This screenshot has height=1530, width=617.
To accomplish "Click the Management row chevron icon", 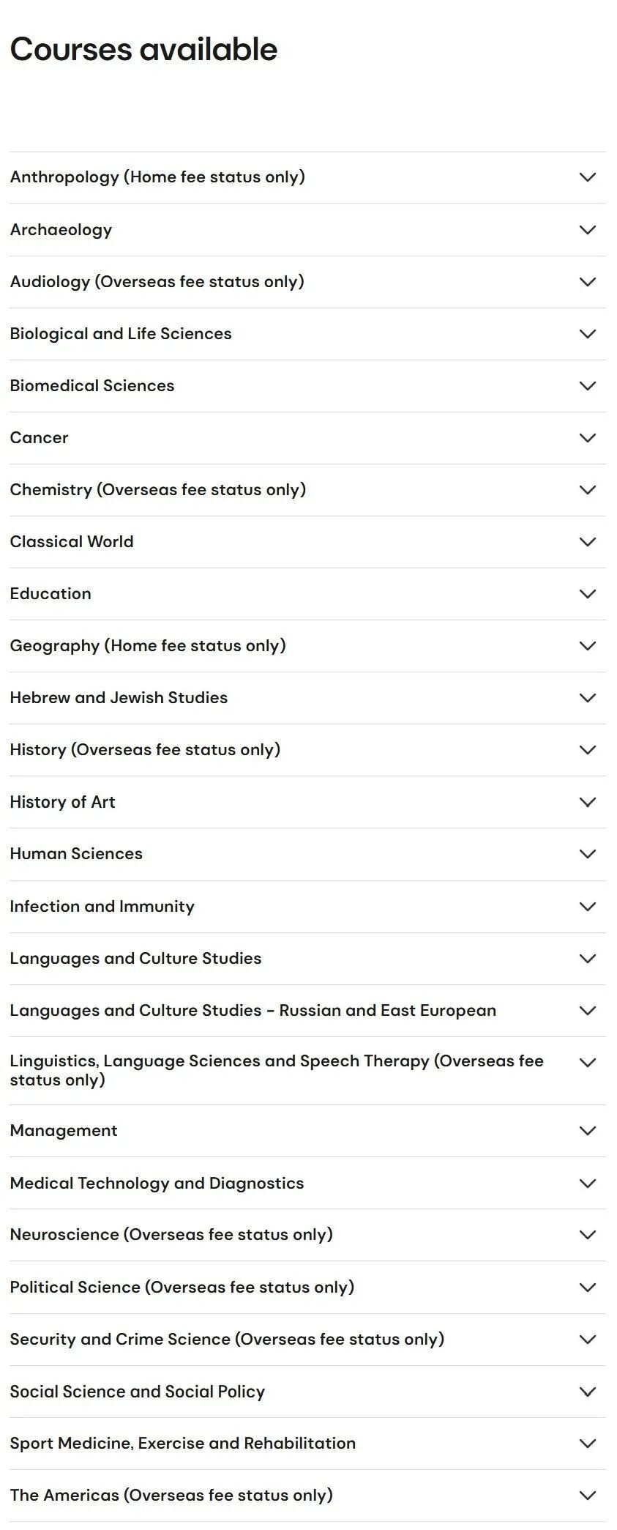I will coord(587,1131).
